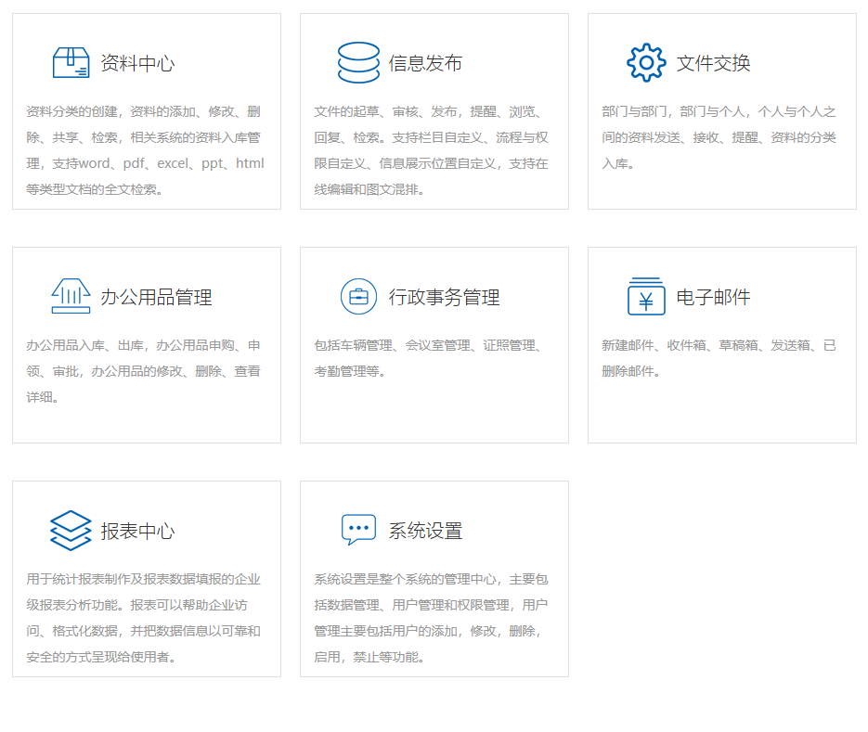Select the 文件交换 title
The width and height of the screenshot is (868, 732).
713,63
